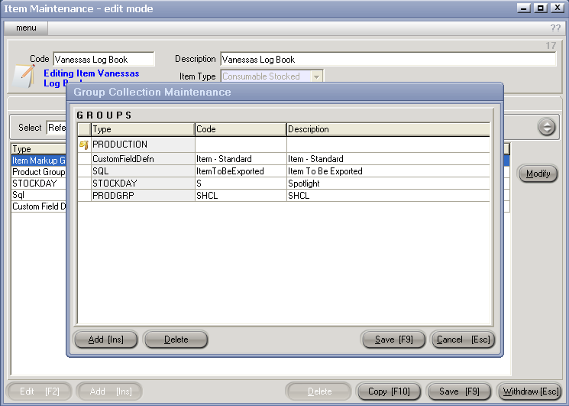Click the notepad pencil editing icon
The image size is (569, 406).
(24, 75)
